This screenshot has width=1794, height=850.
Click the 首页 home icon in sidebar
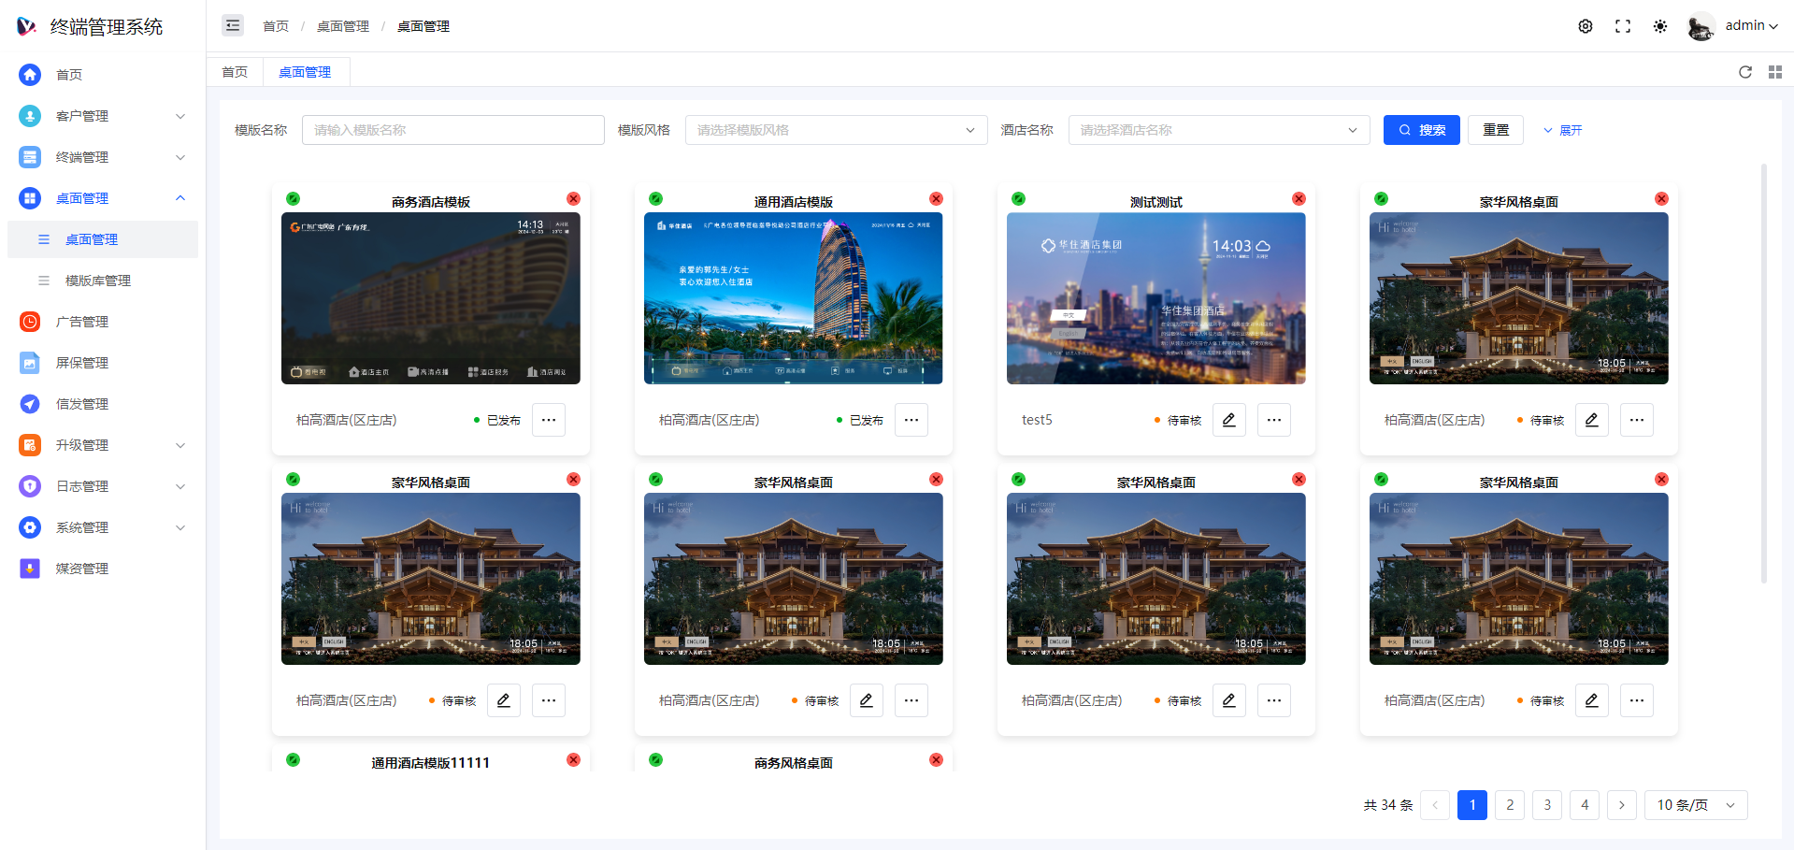[30, 75]
